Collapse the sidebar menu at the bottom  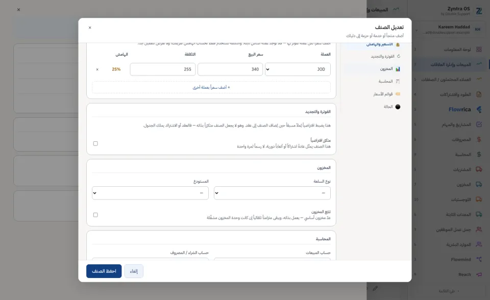click(449, 291)
